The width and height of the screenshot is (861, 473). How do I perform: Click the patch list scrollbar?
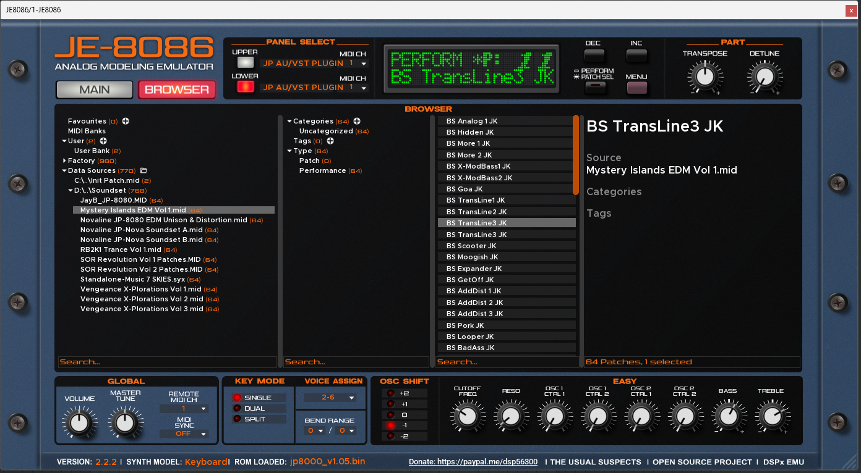[576, 155]
